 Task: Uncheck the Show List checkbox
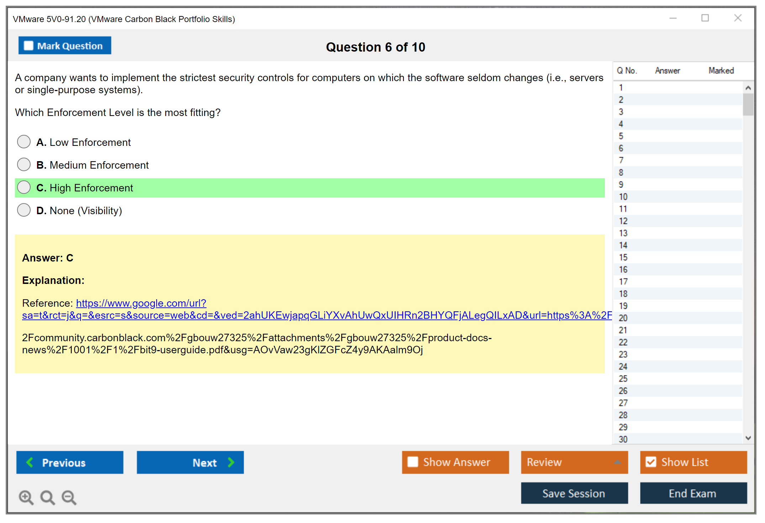pos(651,462)
